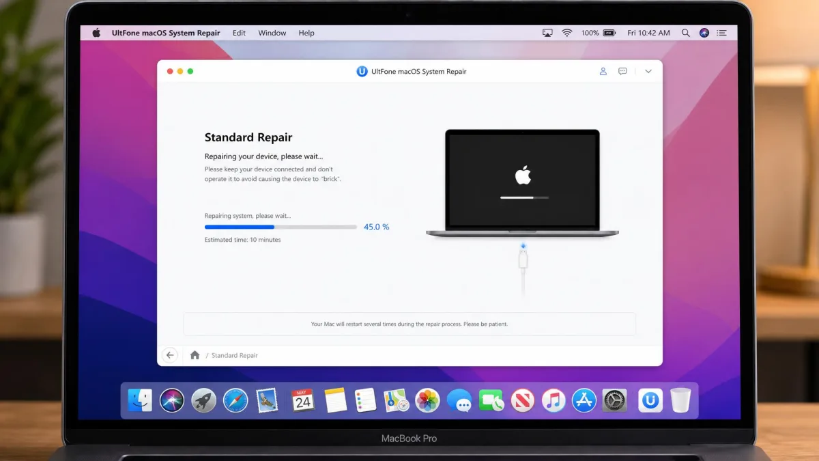Maximize UltFone window with green button
Viewport: 819px width, 461px height.
click(x=190, y=71)
